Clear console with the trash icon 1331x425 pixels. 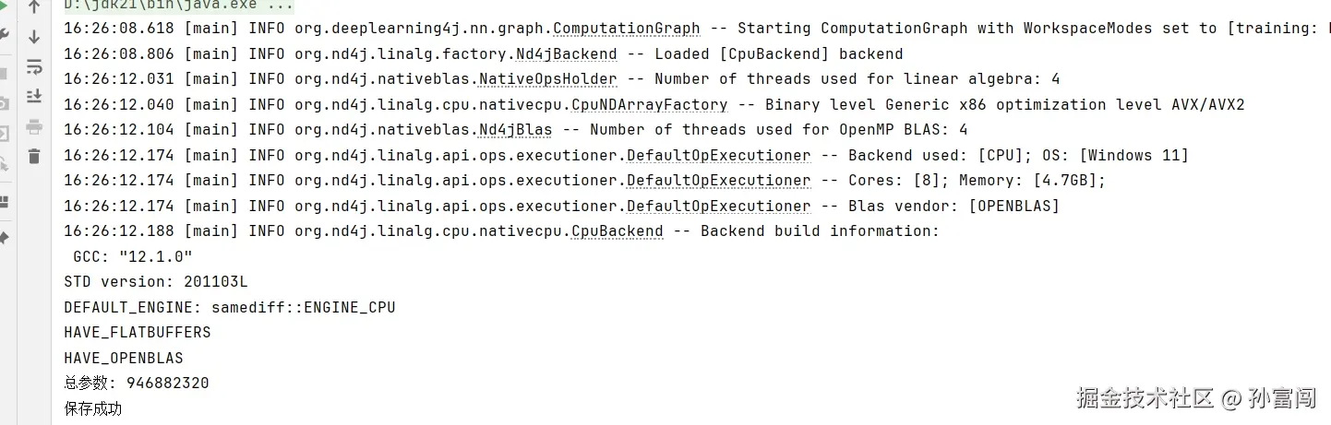coord(34,157)
